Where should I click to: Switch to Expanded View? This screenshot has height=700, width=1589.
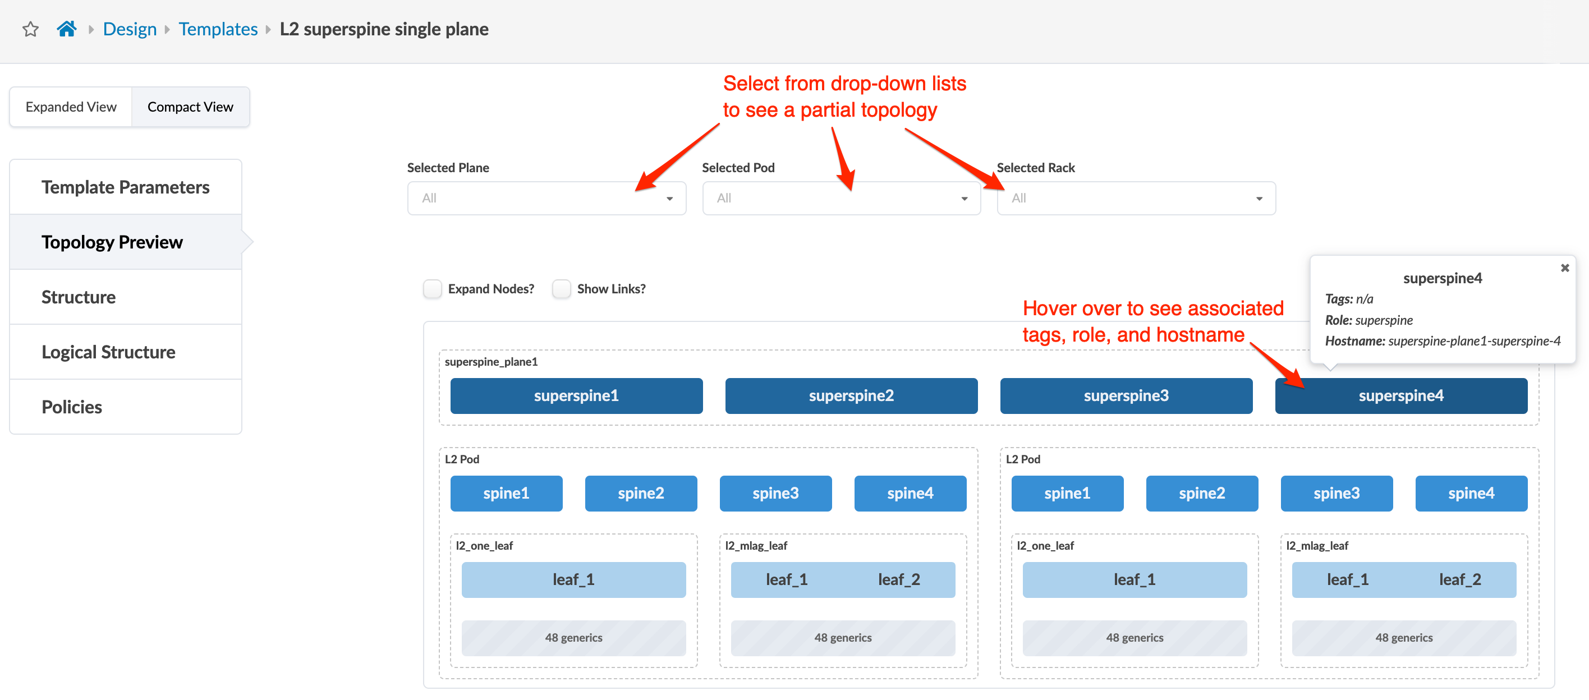pos(71,107)
